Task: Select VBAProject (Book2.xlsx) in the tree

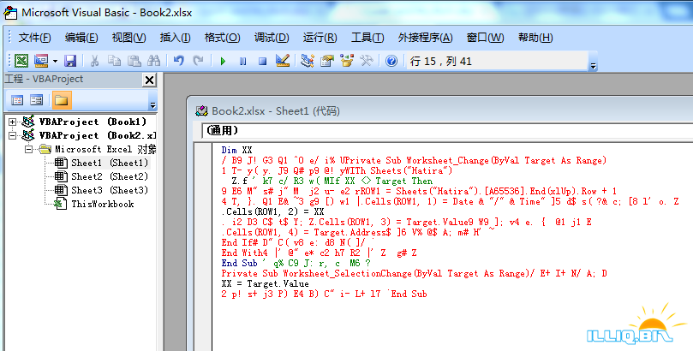Action: 98,135
